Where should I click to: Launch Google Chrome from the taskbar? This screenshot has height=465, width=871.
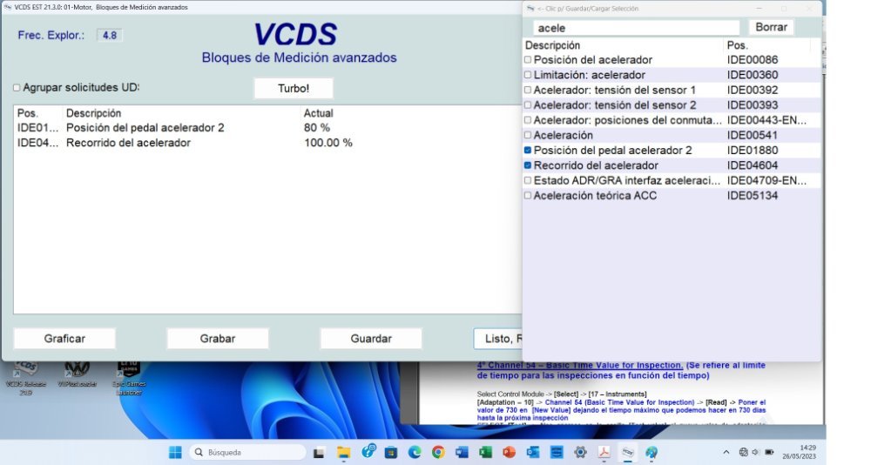click(438, 452)
